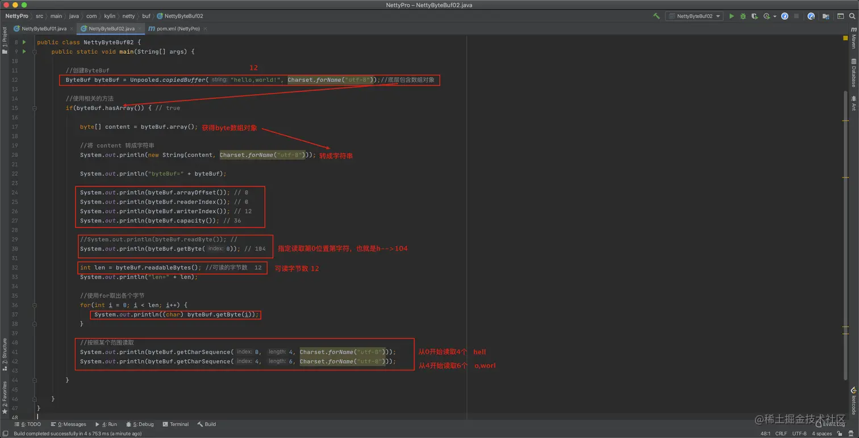Collapse the if(byteBuf.hasArray()) block fold marker
This screenshot has height=438, width=859.
tap(35, 108)
